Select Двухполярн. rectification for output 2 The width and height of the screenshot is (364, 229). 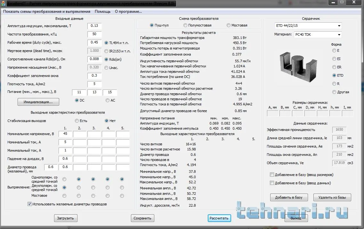(x=79, y=187)
